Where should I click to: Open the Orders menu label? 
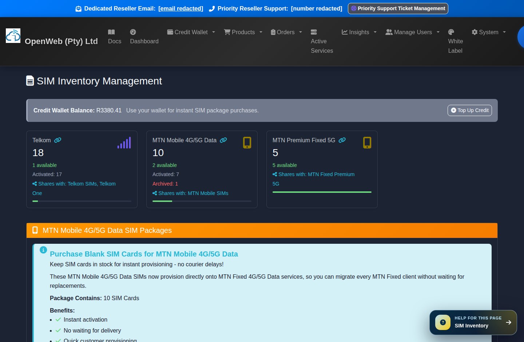coord(286,32)
